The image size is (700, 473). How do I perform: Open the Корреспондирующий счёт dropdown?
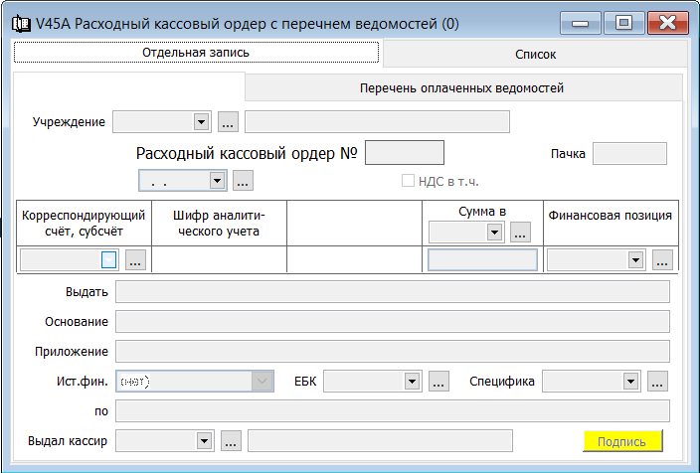[x=109, y=259]
